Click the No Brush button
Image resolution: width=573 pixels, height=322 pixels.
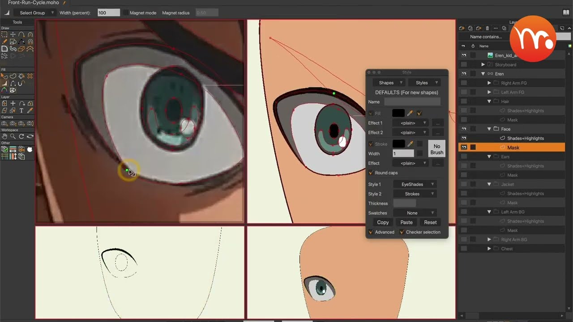coord(437,149)
